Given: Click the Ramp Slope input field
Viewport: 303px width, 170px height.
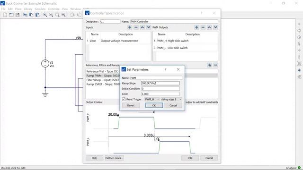Looking at the screenshot, I should pos(160,83).
